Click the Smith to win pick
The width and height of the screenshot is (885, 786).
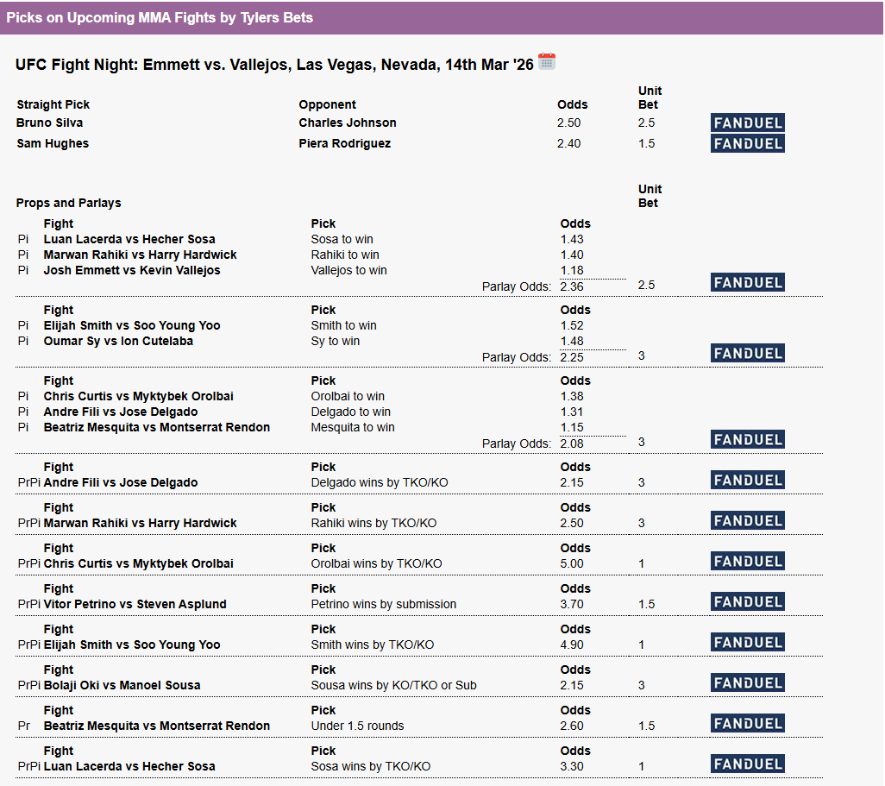pos(343,326)
